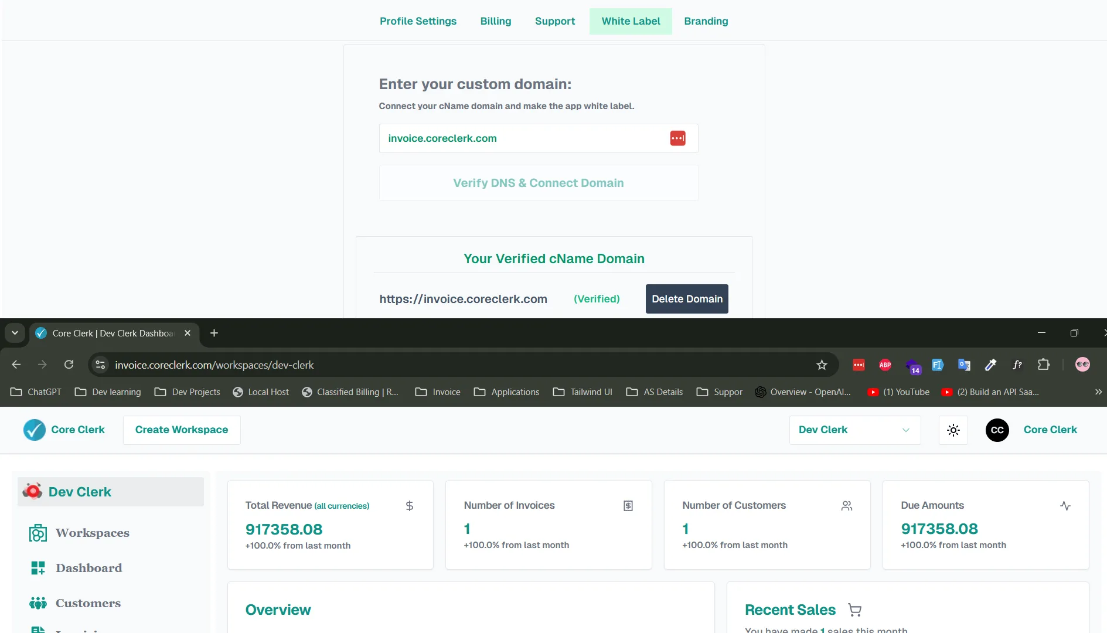Click the Core Clerk account name
Image resolution: width=1107 pixels, height=633 pixels.
point(1050,430)
